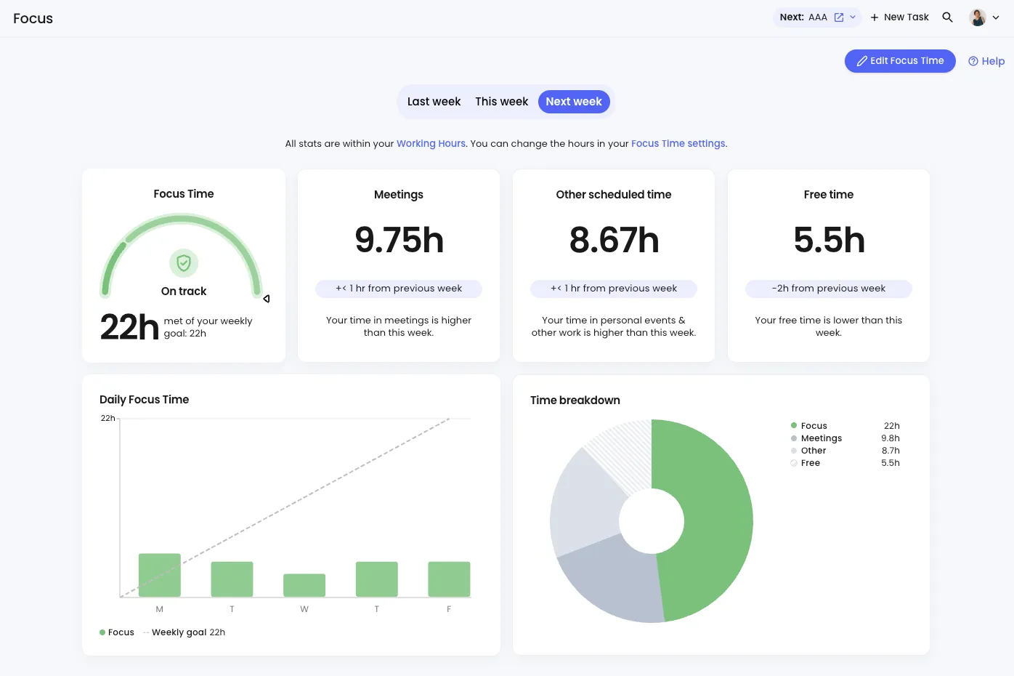
Task: Click the Wednesday focus bar in chart
Action: coord(304,585)
